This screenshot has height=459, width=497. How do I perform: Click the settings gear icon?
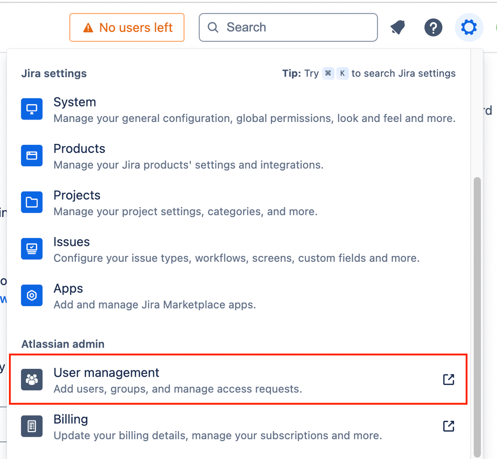(x=469, y=27)
